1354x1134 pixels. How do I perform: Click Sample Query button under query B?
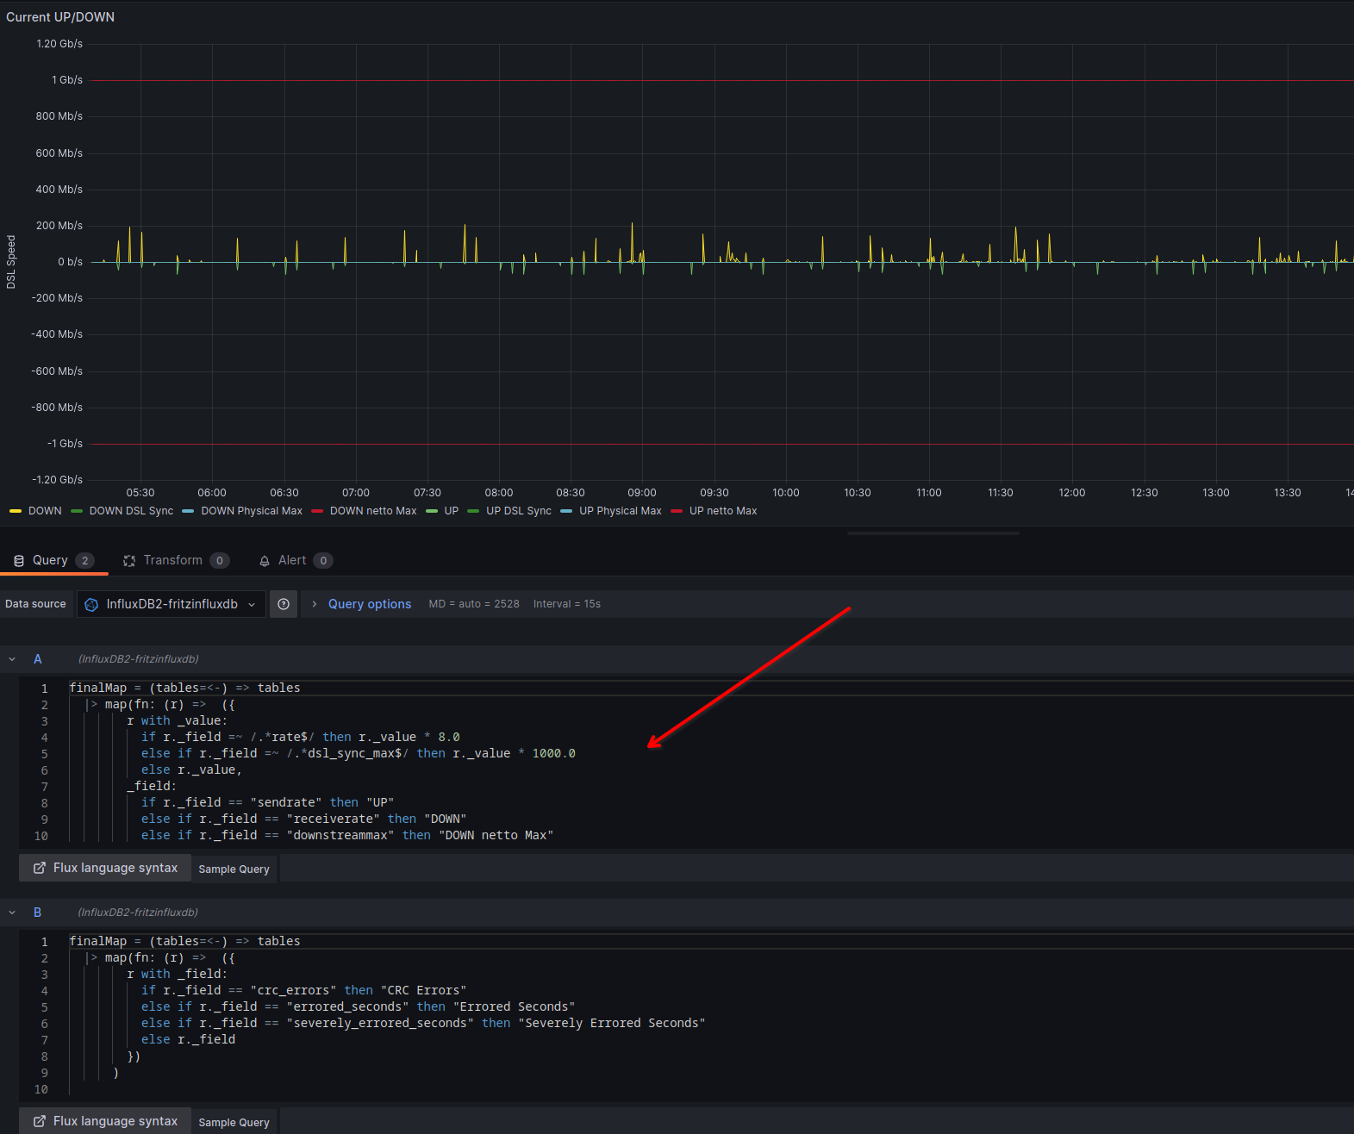click(234, 1122)
